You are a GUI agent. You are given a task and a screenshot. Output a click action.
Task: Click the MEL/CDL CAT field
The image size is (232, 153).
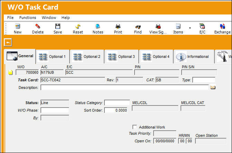click(193, 108)
